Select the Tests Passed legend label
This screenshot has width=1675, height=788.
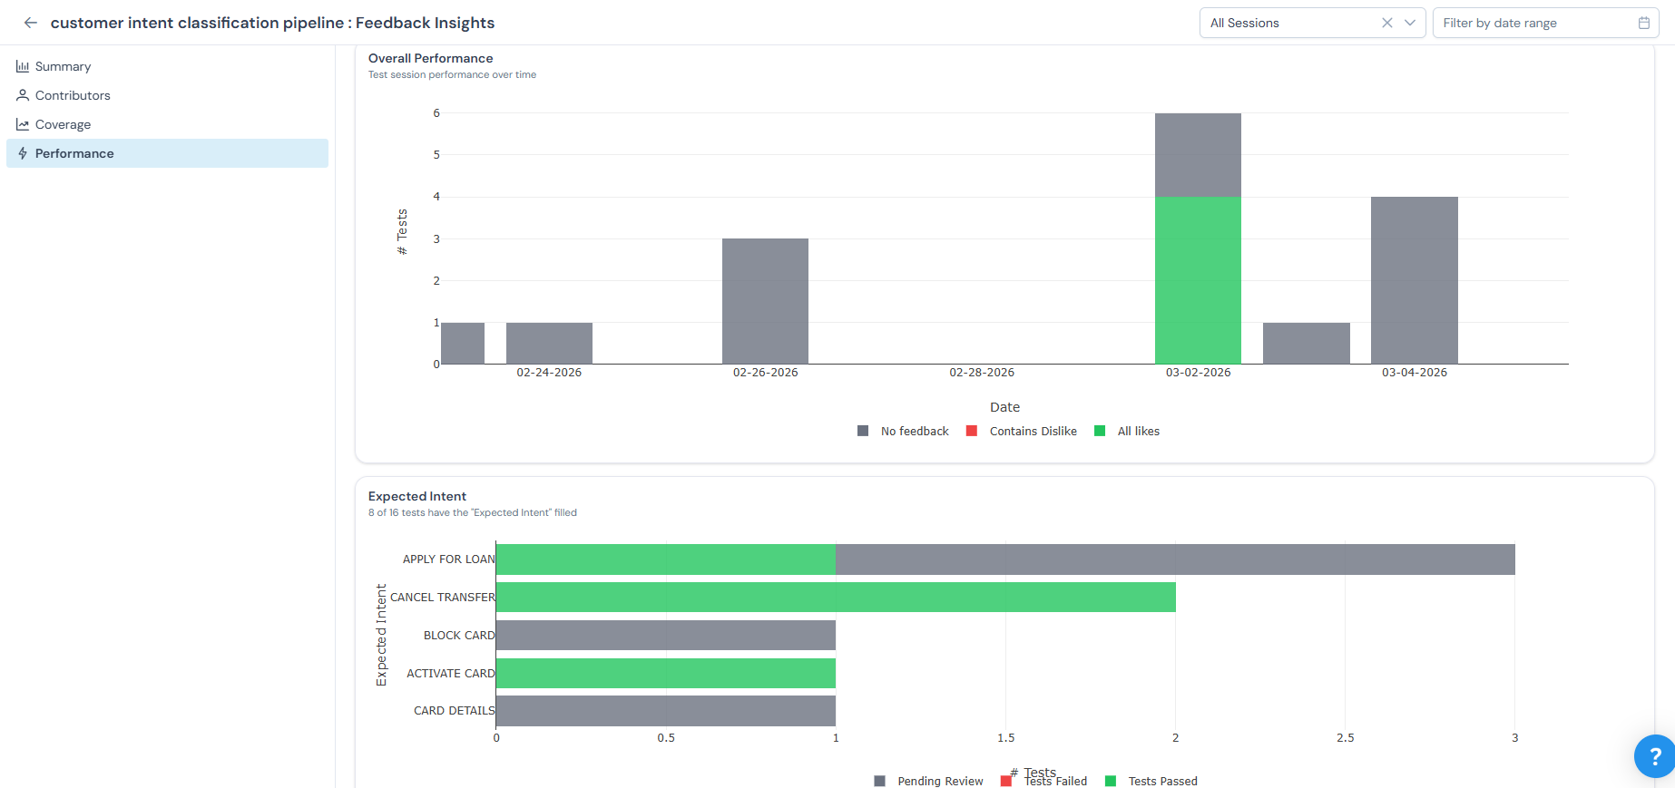click(1162, 781)
